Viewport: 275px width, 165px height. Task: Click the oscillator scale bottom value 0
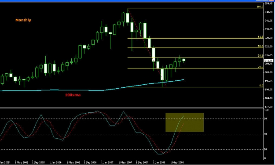pos(265,158)
